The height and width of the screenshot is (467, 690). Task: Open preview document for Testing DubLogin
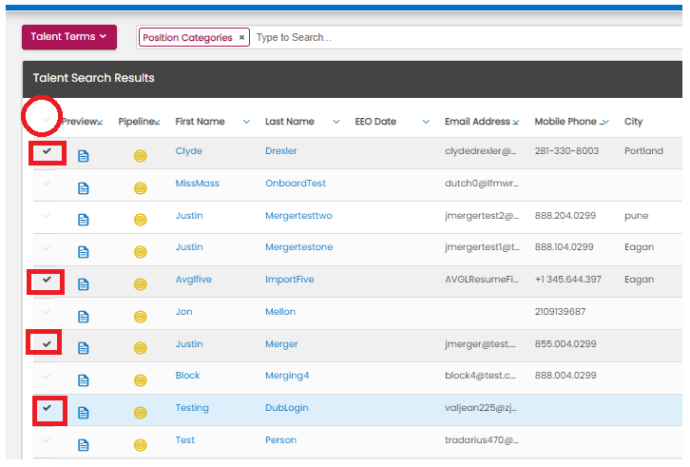(x=84, y=413)
